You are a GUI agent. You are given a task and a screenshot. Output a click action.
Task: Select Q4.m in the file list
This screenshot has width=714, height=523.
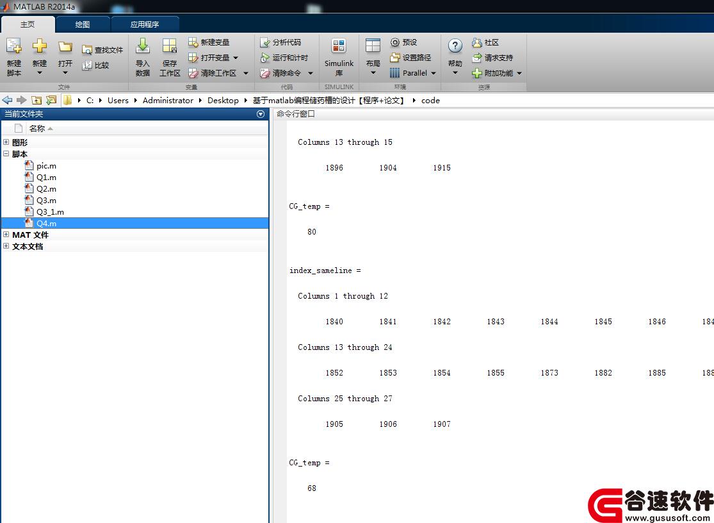[x=134, y=223]
